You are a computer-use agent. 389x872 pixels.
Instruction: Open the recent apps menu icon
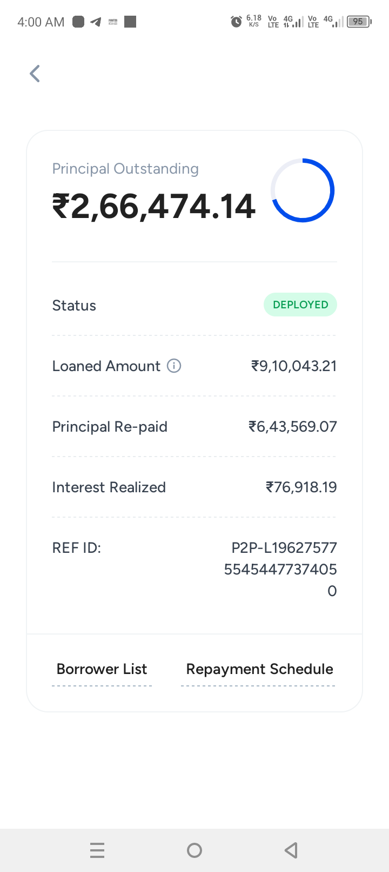tap(97, 850)
